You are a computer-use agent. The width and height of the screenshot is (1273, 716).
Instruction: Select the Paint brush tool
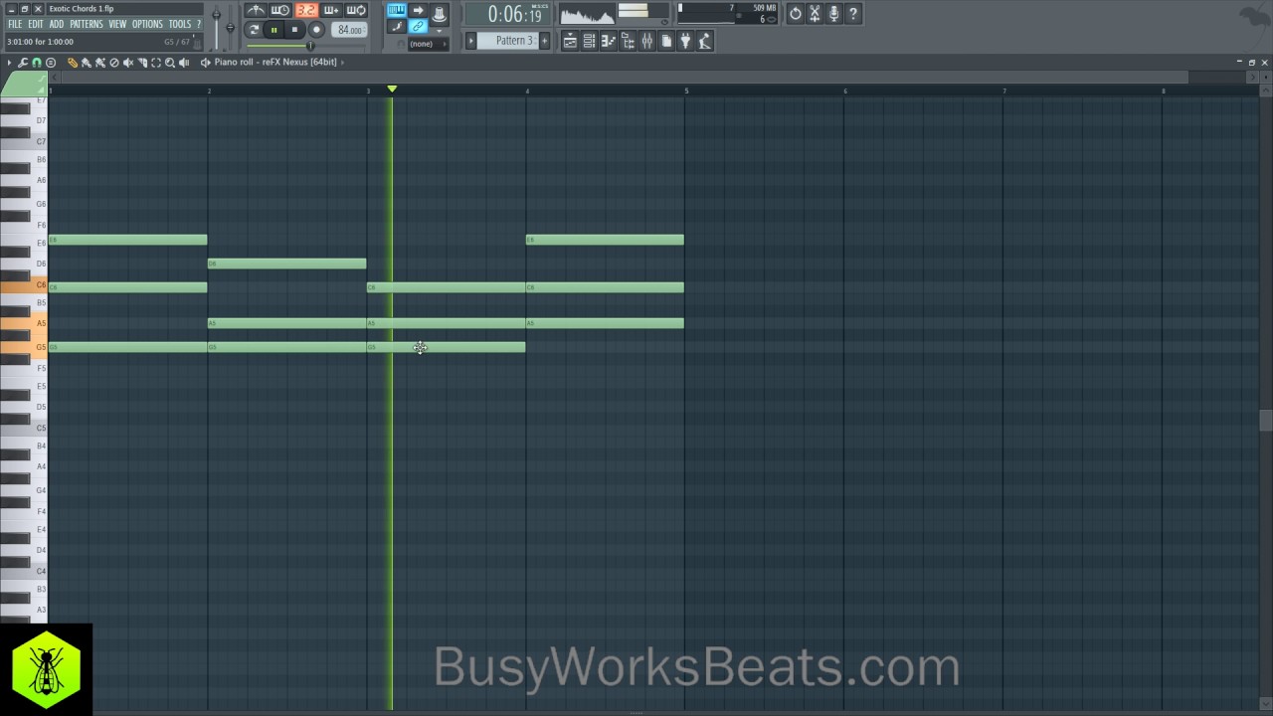86,62
